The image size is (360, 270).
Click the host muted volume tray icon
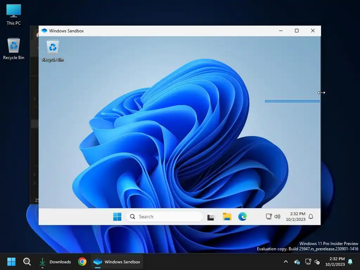coord(317,262)
